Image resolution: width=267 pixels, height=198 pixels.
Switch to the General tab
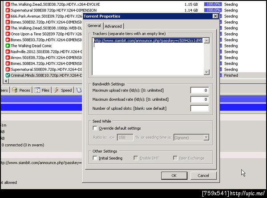click(x=94, y=26)
